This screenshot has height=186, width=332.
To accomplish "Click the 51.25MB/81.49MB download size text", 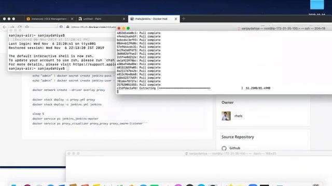I will 258,88.
